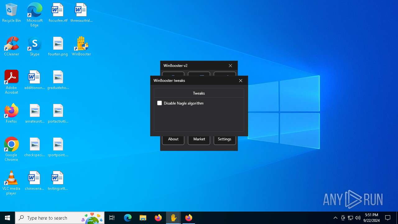Image resolution: width=398 pixels, height=224 pixels.
Task: Select the CCleaner desktop shortcut
Action: 12,47
